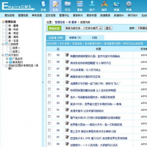
Task: Check the box for article ID 94
Action: [50, 89]
